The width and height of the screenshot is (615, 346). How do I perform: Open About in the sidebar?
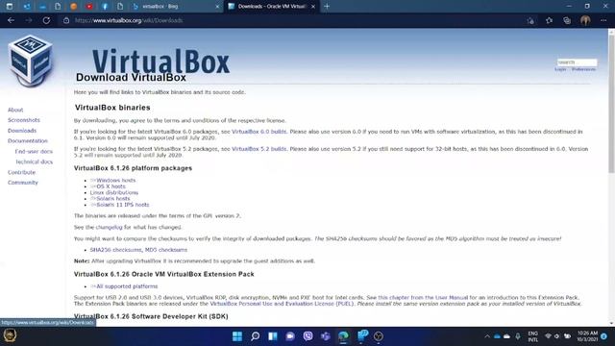tap(15, 110)
